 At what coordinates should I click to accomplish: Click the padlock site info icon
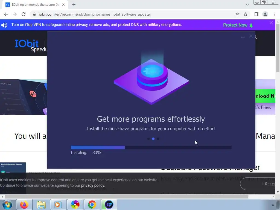34,14
